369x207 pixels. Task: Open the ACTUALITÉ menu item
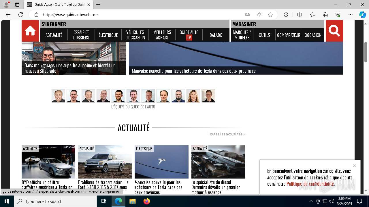54,35
